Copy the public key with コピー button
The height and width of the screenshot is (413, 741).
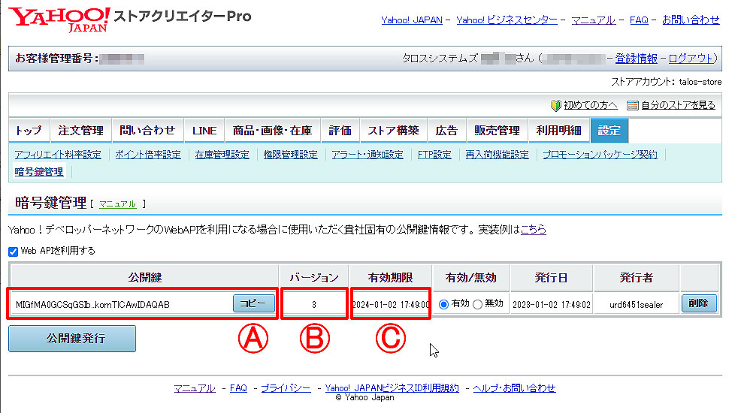point(254,303)
